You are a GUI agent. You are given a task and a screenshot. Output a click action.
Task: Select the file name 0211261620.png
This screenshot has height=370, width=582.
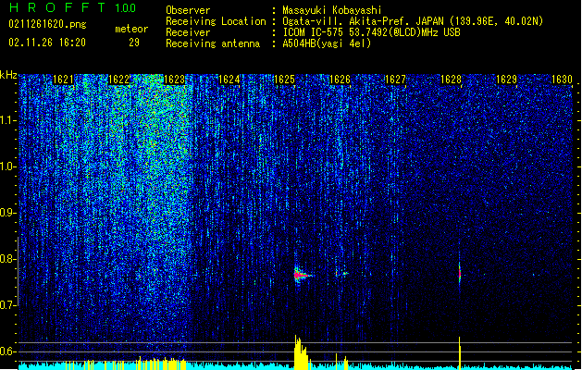47,24
